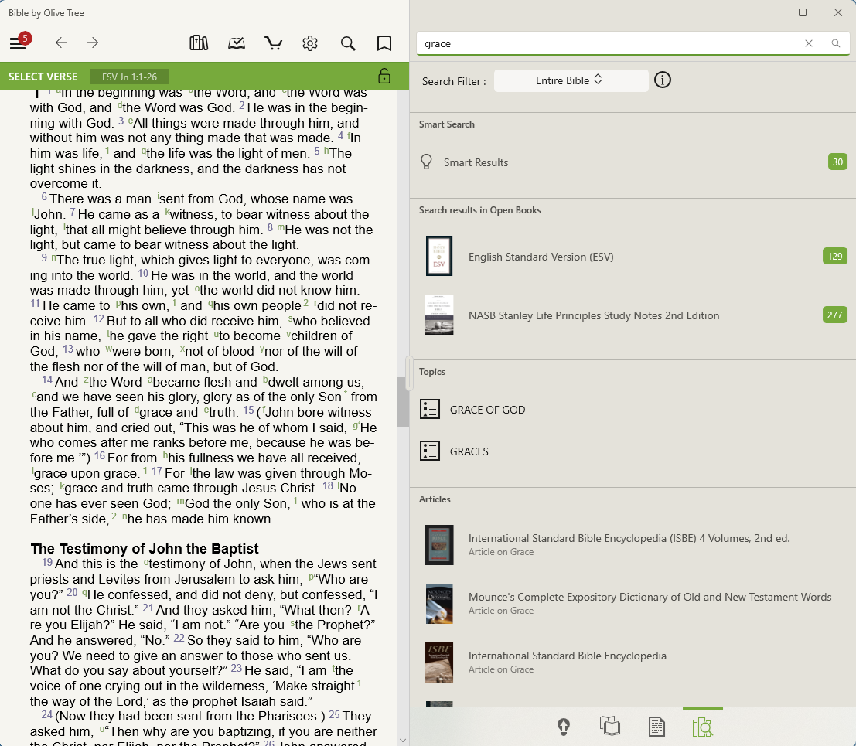Toggle the green verse lock icon
This screenshot has height=746, width=856.
click(384, 76)
